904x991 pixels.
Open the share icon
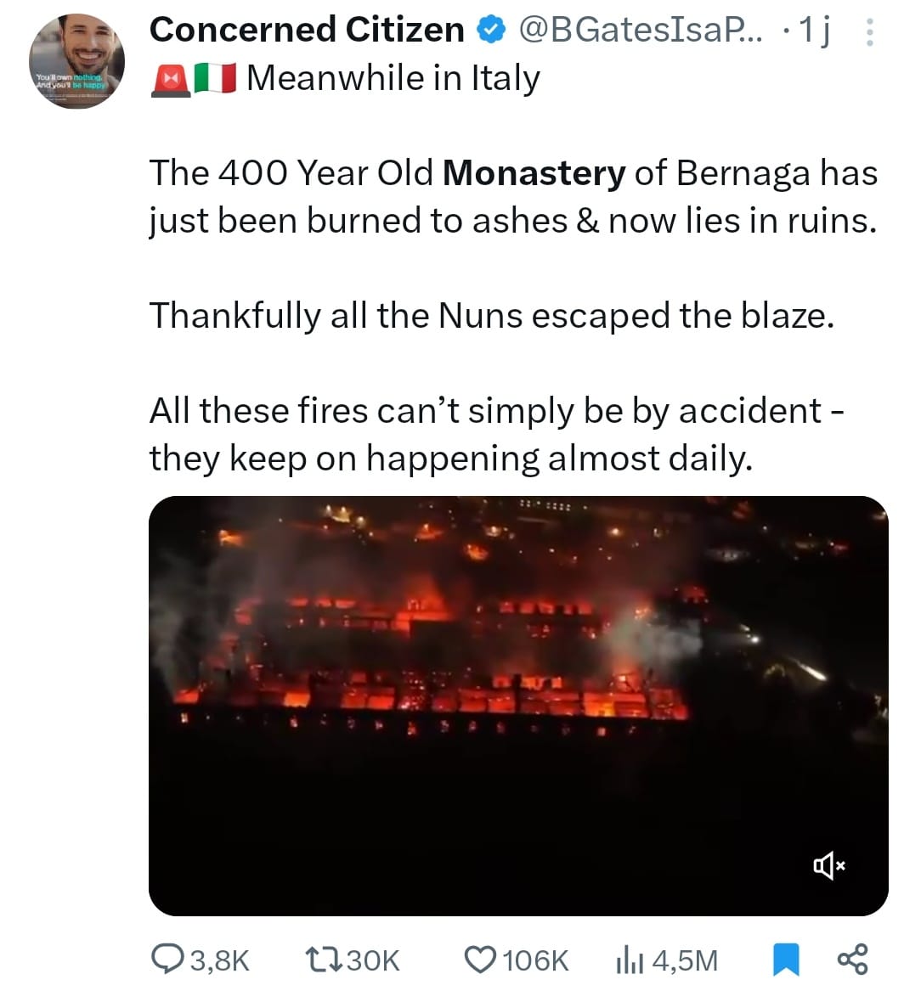(x=852, y=959)
